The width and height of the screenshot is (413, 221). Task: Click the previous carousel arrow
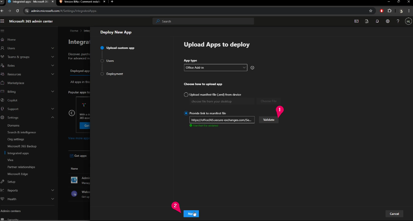pyautogui.click(x=72, y=113)
